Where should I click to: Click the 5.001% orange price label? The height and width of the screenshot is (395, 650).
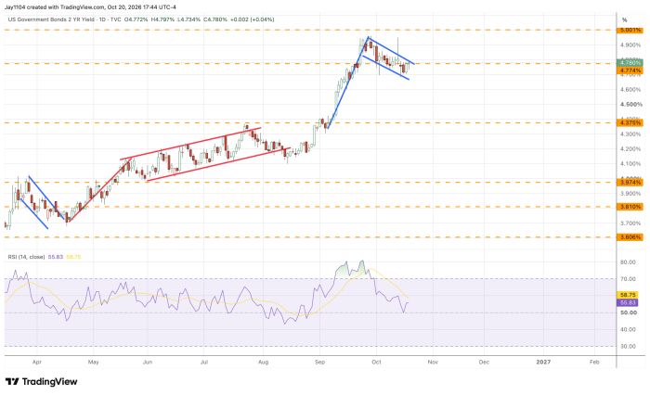[630, 31]
